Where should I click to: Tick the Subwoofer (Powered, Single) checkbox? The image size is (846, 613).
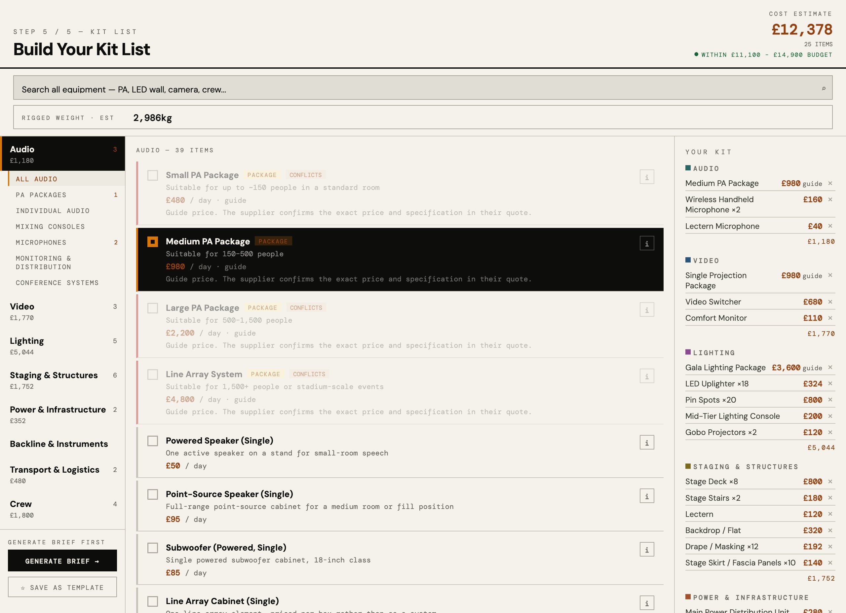coord(153,548)
